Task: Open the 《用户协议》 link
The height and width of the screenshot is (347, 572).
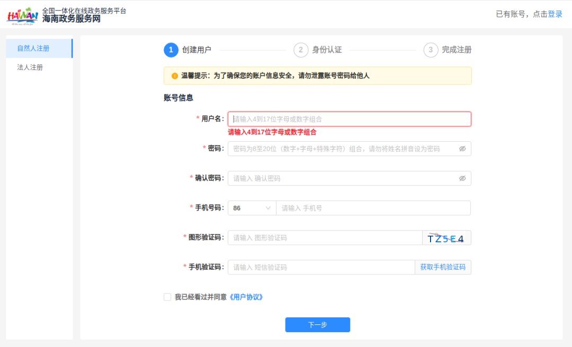Action: pyautogui.click(x=246, y=297)
